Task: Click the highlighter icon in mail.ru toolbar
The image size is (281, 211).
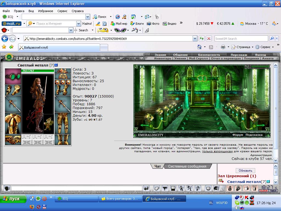Action: pyautogui.click(x=98, y=24)
